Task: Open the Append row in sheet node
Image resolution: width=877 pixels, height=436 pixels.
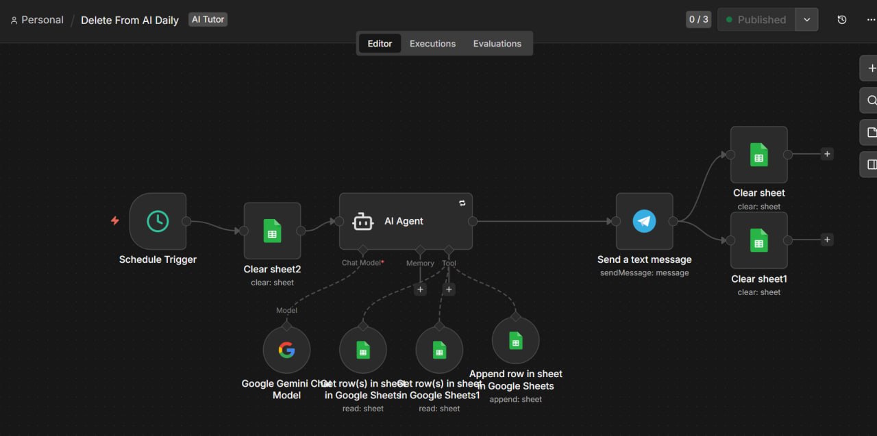Action: (x=516, y=340)
